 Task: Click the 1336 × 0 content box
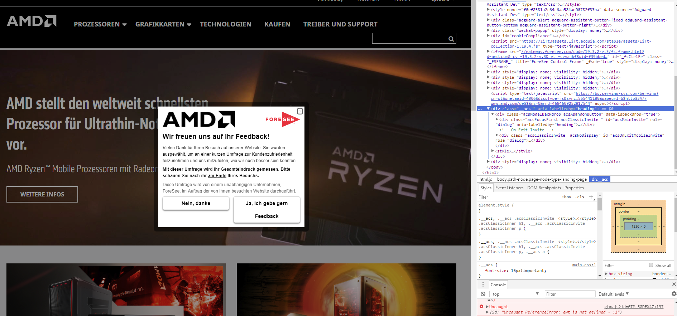point(639,227)
